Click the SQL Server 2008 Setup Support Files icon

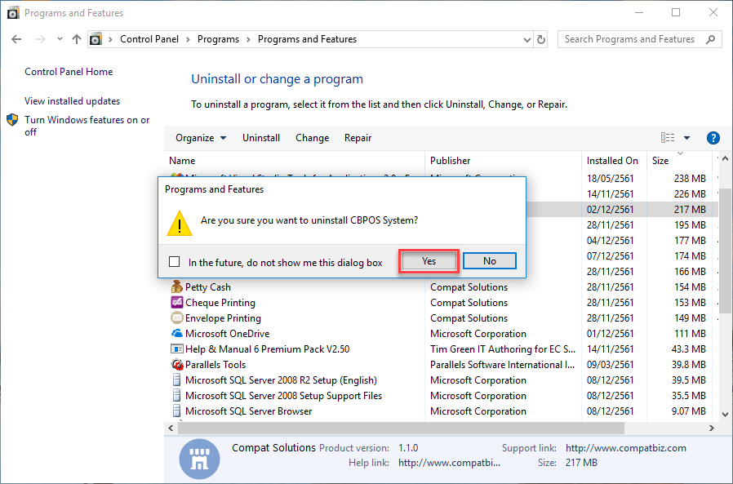[176, 396]
